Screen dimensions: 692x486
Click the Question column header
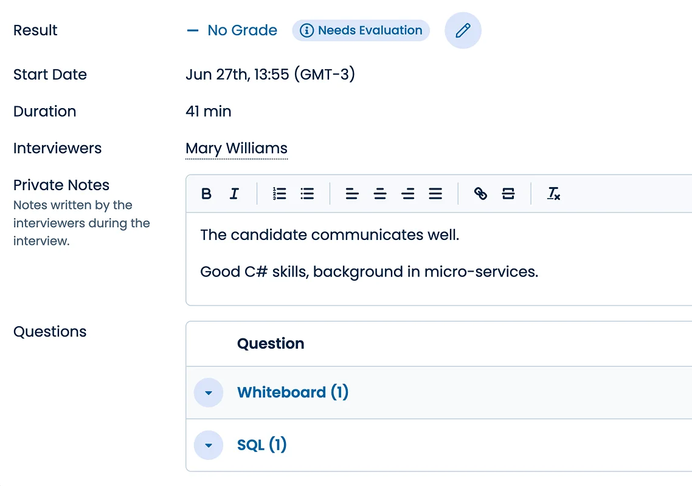[270, 343]
